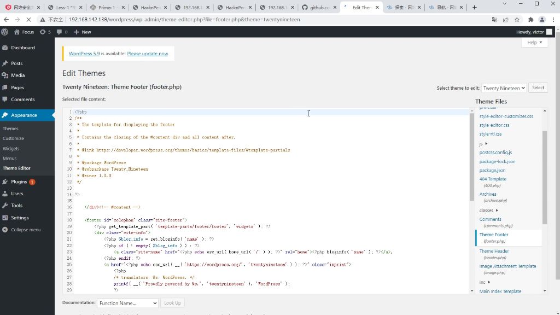
Task: Select the Theme Footer file
Action: 509,238
